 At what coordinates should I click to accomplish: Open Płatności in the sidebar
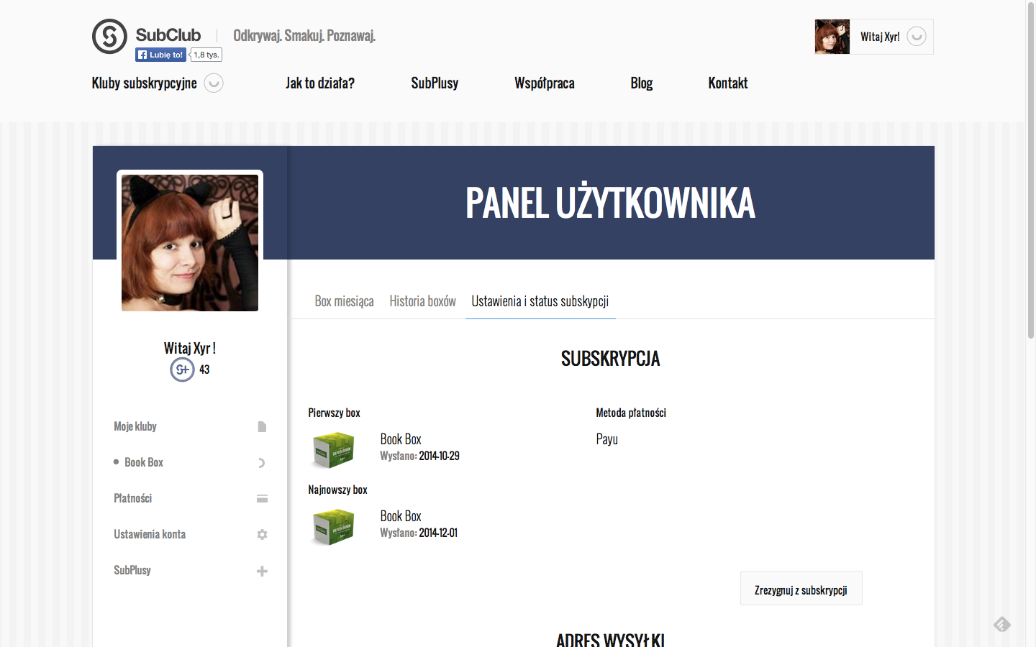(133, 498)
